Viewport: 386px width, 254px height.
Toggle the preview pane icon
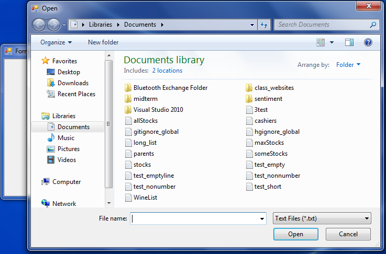[349, 42]
